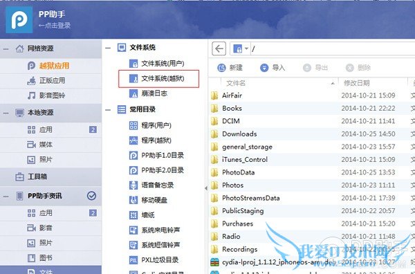Collapse the 文件系统 tree node
This screenshot has height=274, width=415.
108,48
